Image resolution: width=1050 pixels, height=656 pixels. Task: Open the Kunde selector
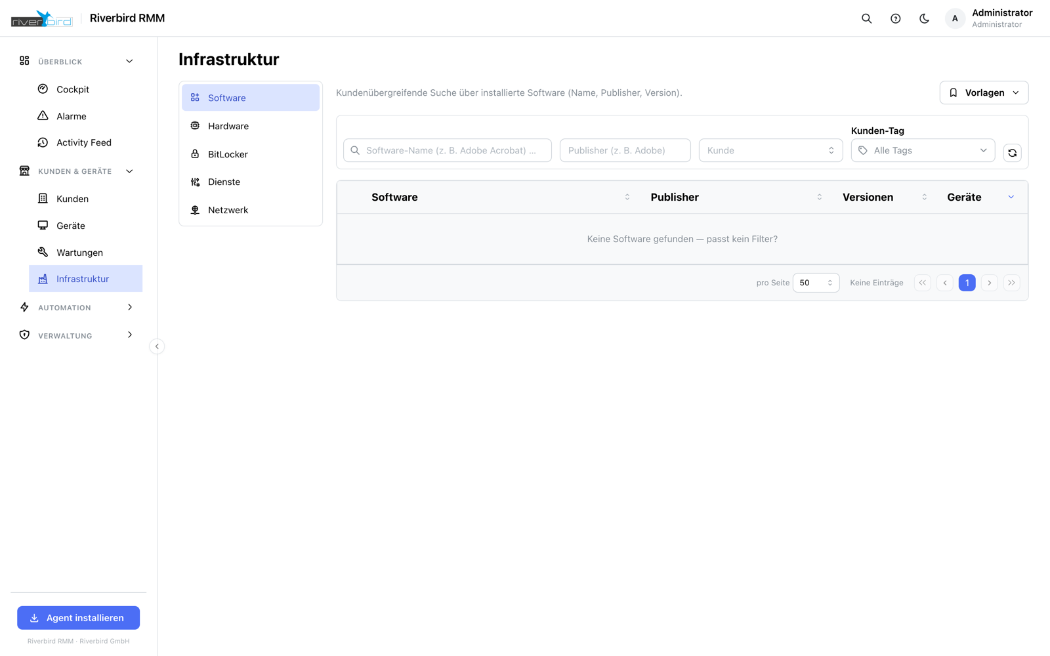tap(770, 150)
